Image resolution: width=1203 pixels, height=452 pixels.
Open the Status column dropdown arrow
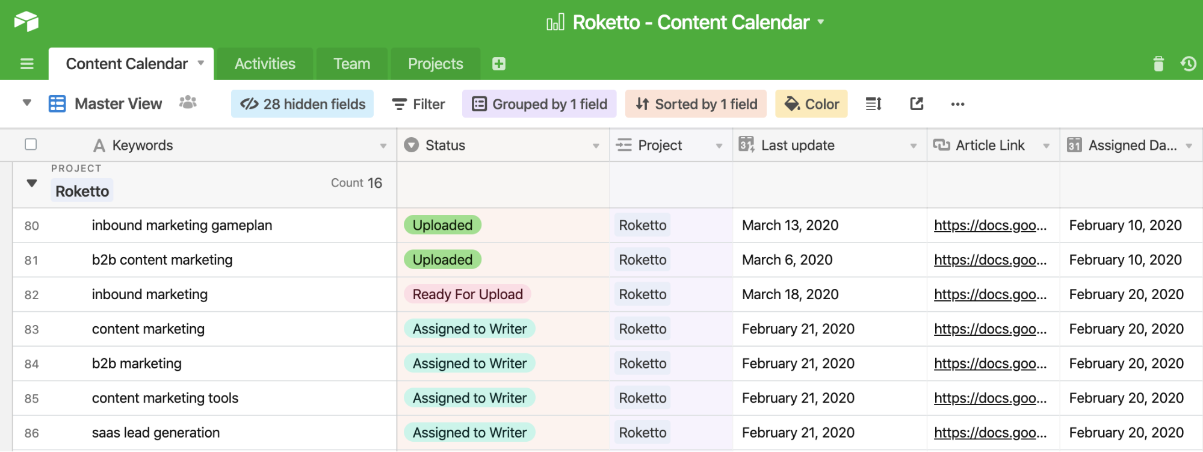coord(595,146)
